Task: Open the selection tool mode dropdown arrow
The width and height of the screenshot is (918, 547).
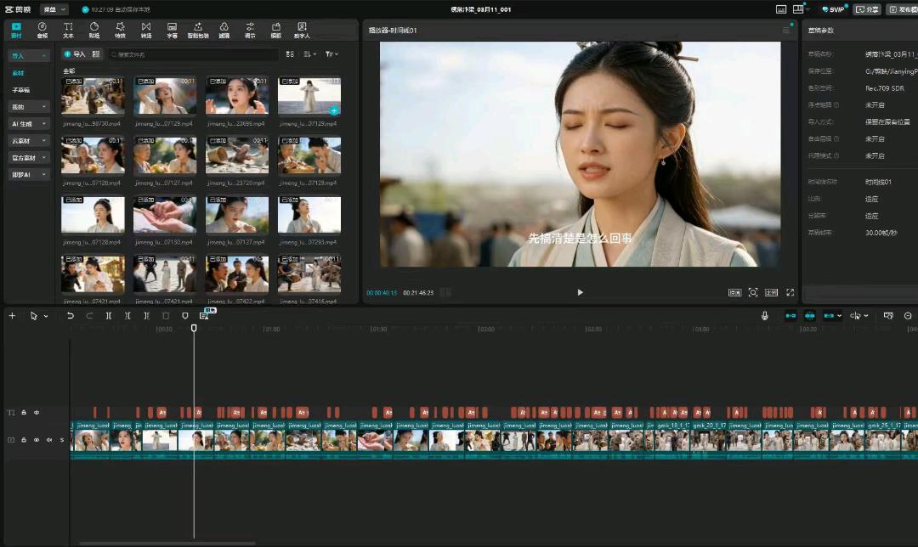Action: pos(46,316)
